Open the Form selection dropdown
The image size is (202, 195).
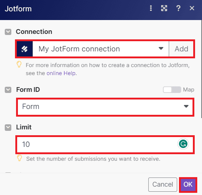(105, 107)
